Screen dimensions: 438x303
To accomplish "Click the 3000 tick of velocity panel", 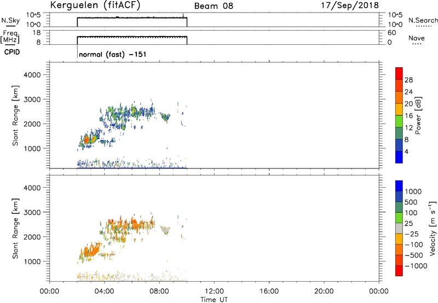I will 32,212.
